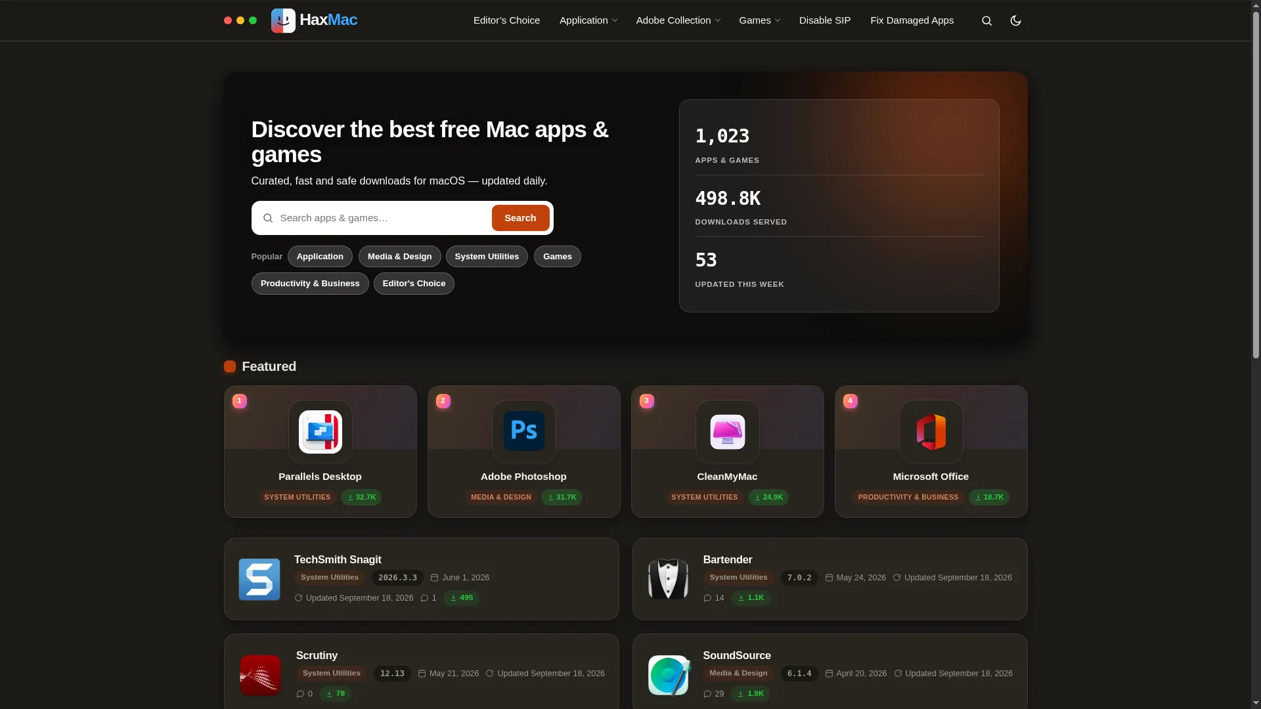This screenshot has width=1261, height=709.
Task: Click the Snagit 495 downloads badge
Action: point(462,598)
